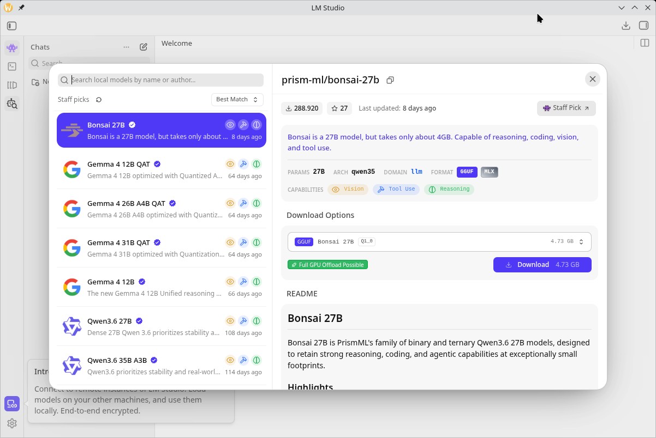Select the MLX format badge
The image size is (656, 438).
[x=489, y=172]
